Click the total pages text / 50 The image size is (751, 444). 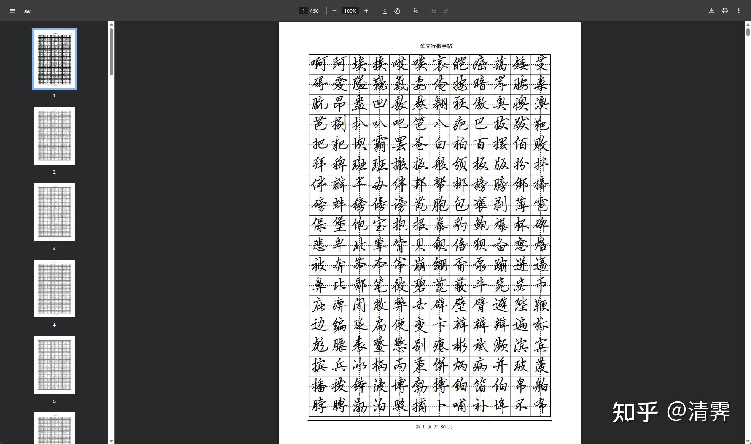(314, 11)
